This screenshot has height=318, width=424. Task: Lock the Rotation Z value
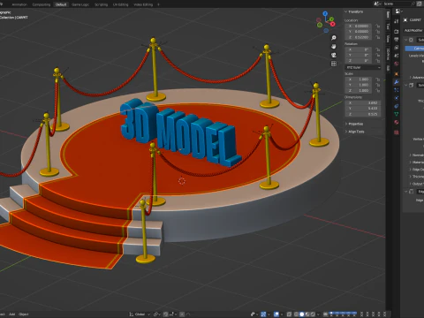[x=377, y=61]
